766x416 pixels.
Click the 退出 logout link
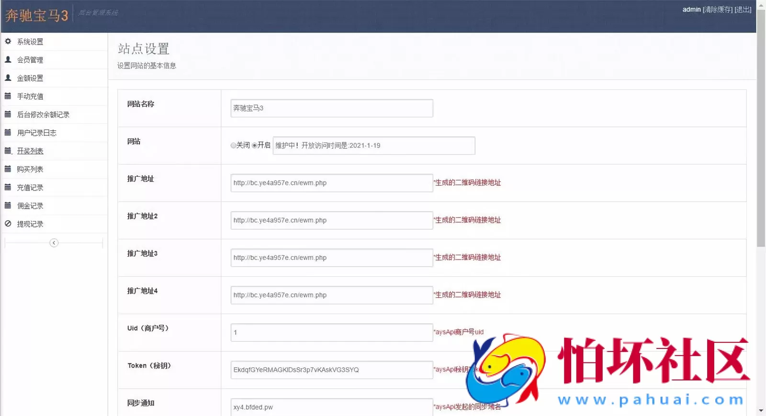[x=743, y=10]
